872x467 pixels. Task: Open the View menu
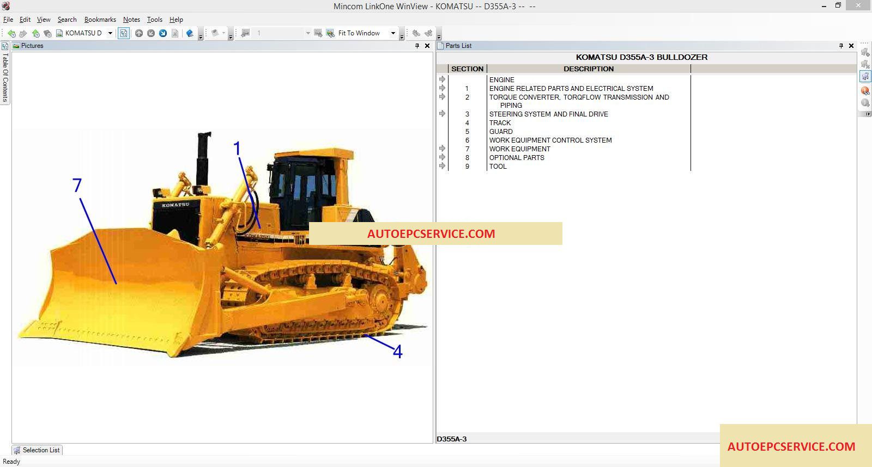point(44,20)
